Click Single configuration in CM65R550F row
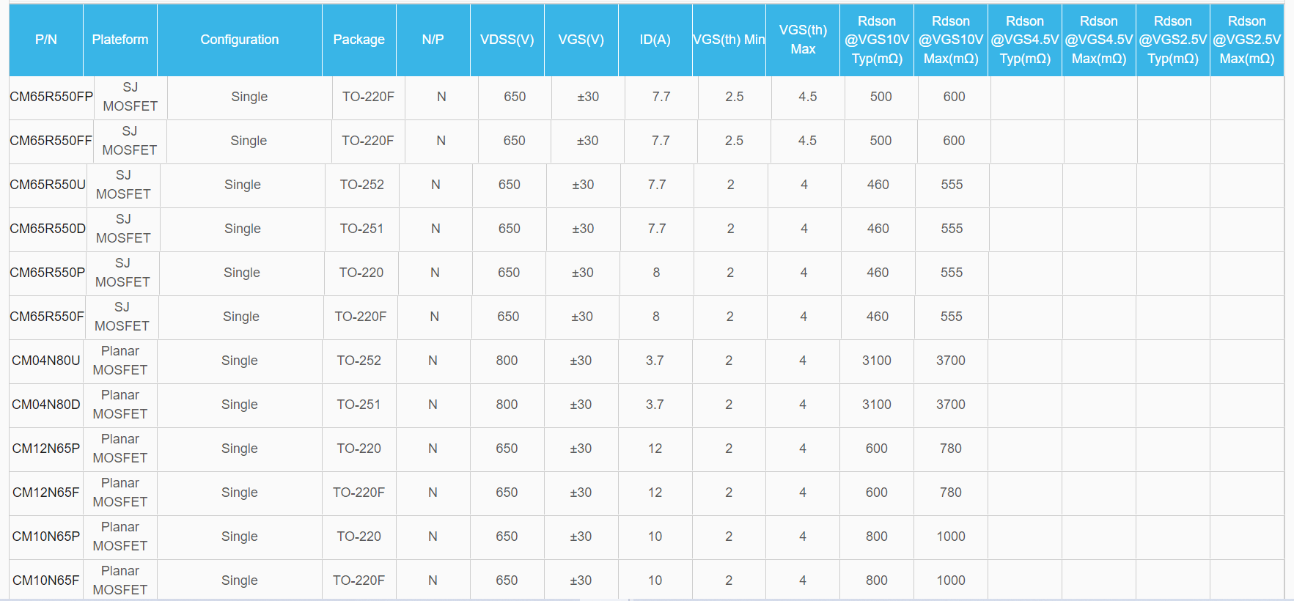Screen dimensions: 1294x601 click(241, 317)
